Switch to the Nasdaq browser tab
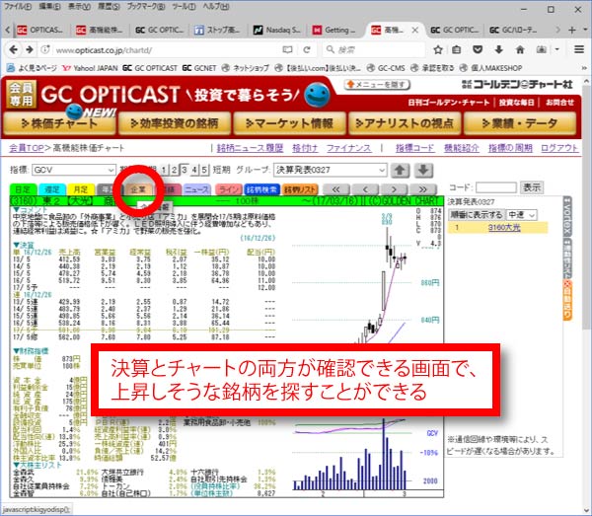Viewport: 592px width, 516px height. 277,30
